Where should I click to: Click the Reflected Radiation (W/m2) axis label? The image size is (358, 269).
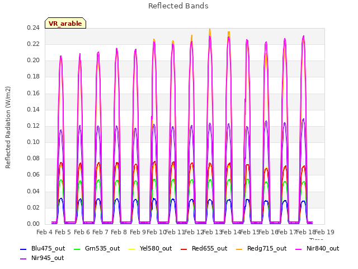click(x=8, y=127)
